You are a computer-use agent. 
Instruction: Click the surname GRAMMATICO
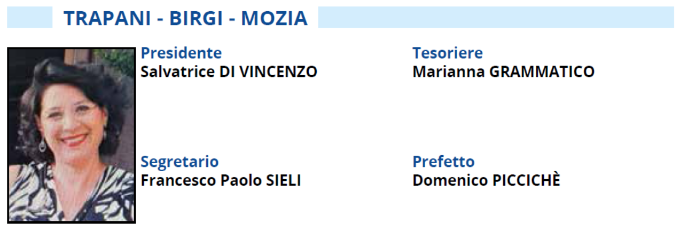click(542, 71)
